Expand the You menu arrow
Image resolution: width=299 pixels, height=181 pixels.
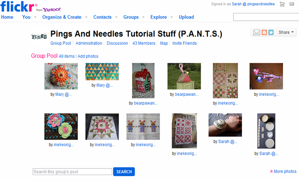click(37, 17)
